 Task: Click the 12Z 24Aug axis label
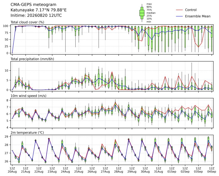(65, 170)
